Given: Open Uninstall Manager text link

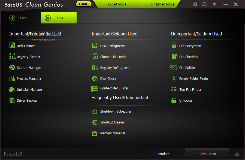Looking at the screenshot, I should [30, 89].
